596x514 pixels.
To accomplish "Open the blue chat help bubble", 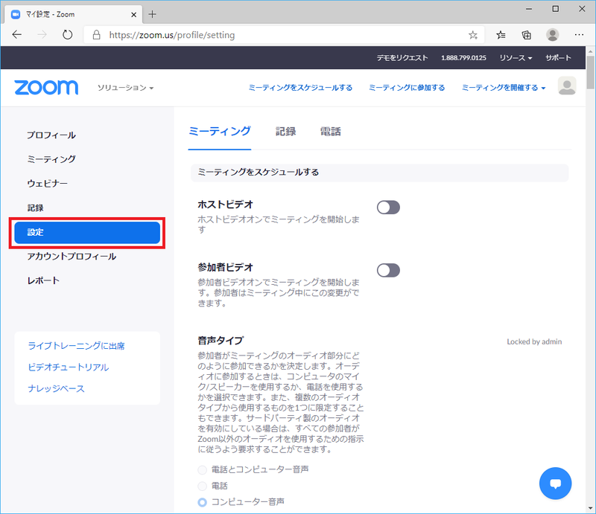I will pyautogui.click(x=555, y=484).
